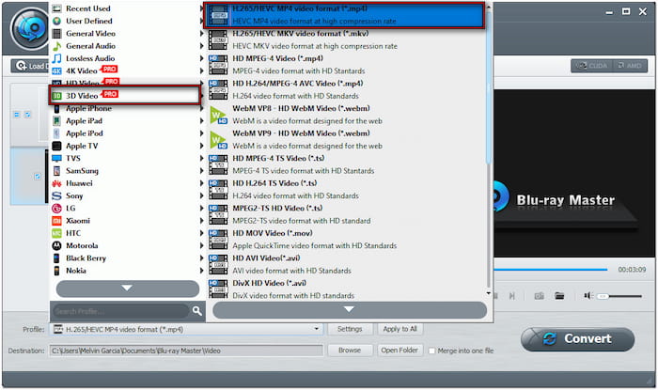
Task: Click the WebM VP8 format icon
Action: click(x=218, y=115)
